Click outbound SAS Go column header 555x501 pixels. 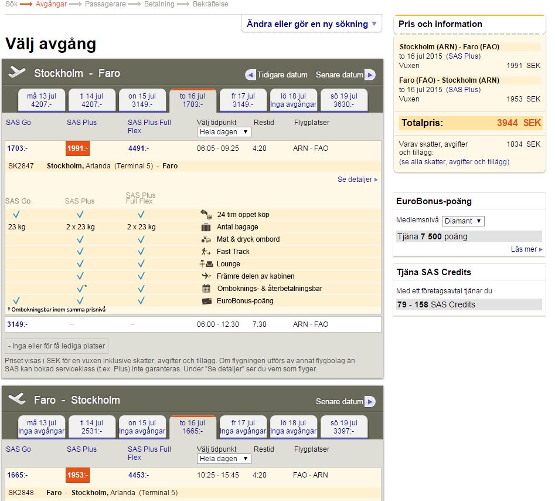(18, 123)
